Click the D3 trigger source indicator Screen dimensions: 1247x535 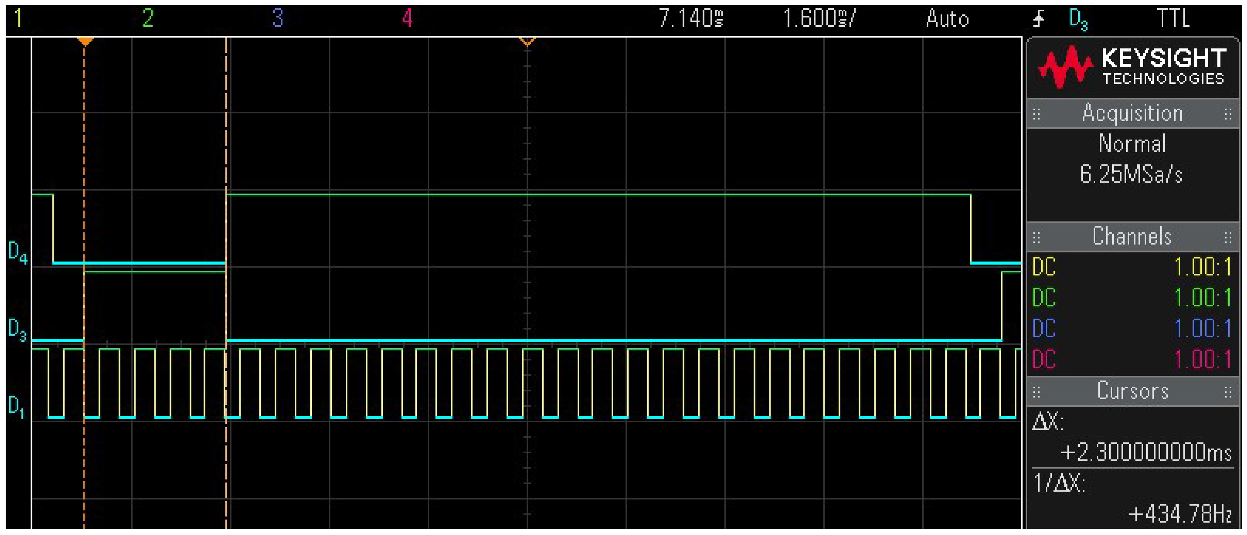click(x=1079, y=19)
